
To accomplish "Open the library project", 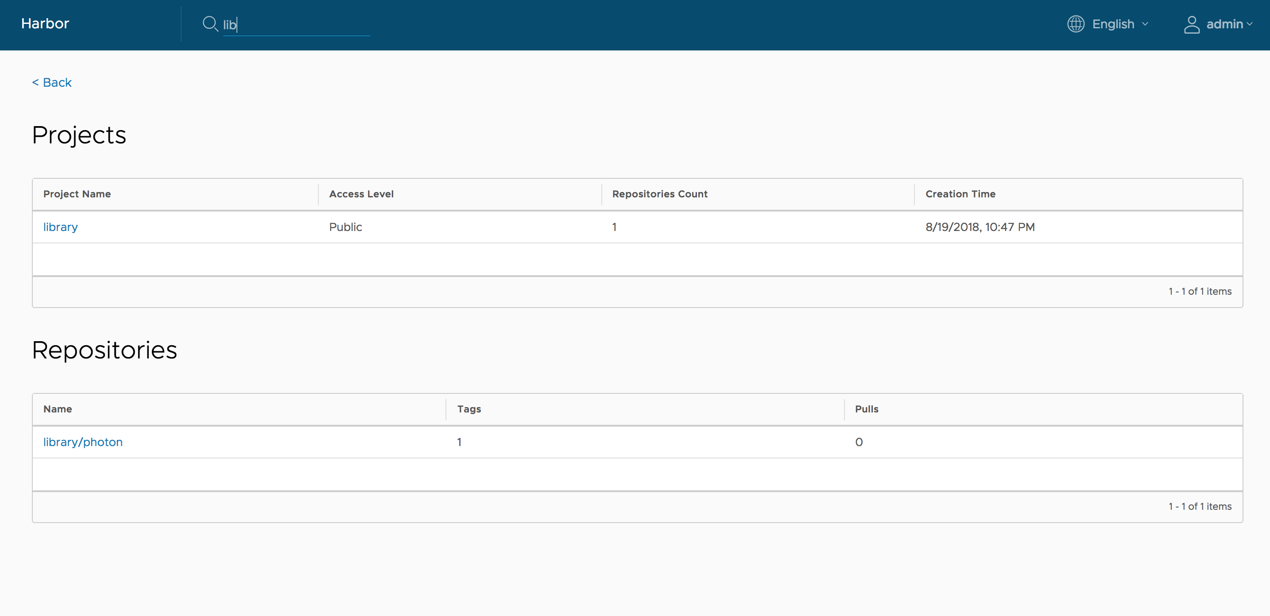I will tap(60, 227).
